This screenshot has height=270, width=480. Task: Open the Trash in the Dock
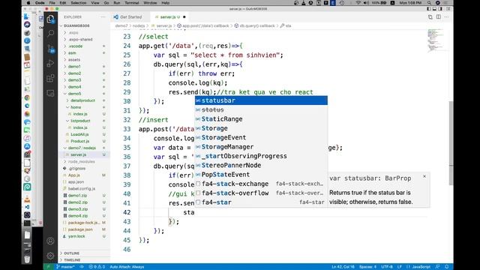click(27, 259)
